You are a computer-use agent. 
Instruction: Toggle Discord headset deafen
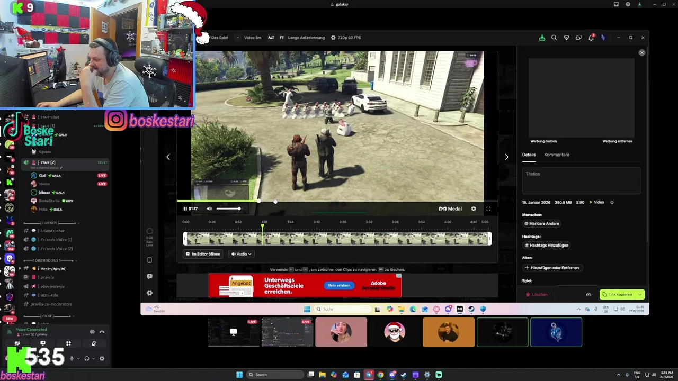(x=87, y=358)
